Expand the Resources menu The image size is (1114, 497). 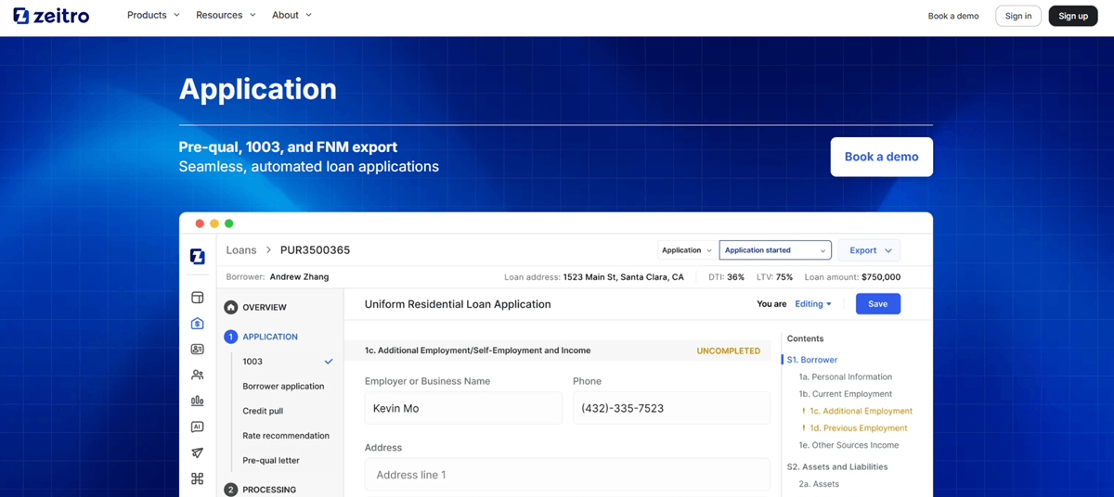coord(226,15)
